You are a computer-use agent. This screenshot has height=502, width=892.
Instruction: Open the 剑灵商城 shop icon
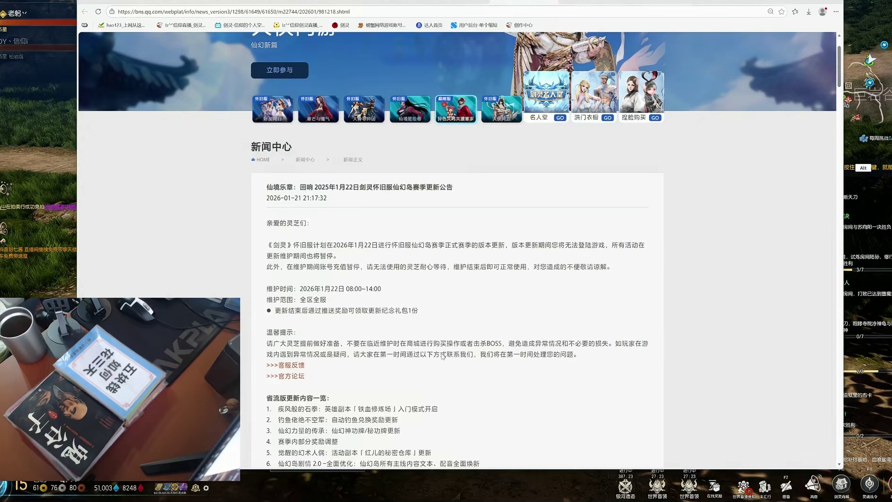tap(842, 484)
